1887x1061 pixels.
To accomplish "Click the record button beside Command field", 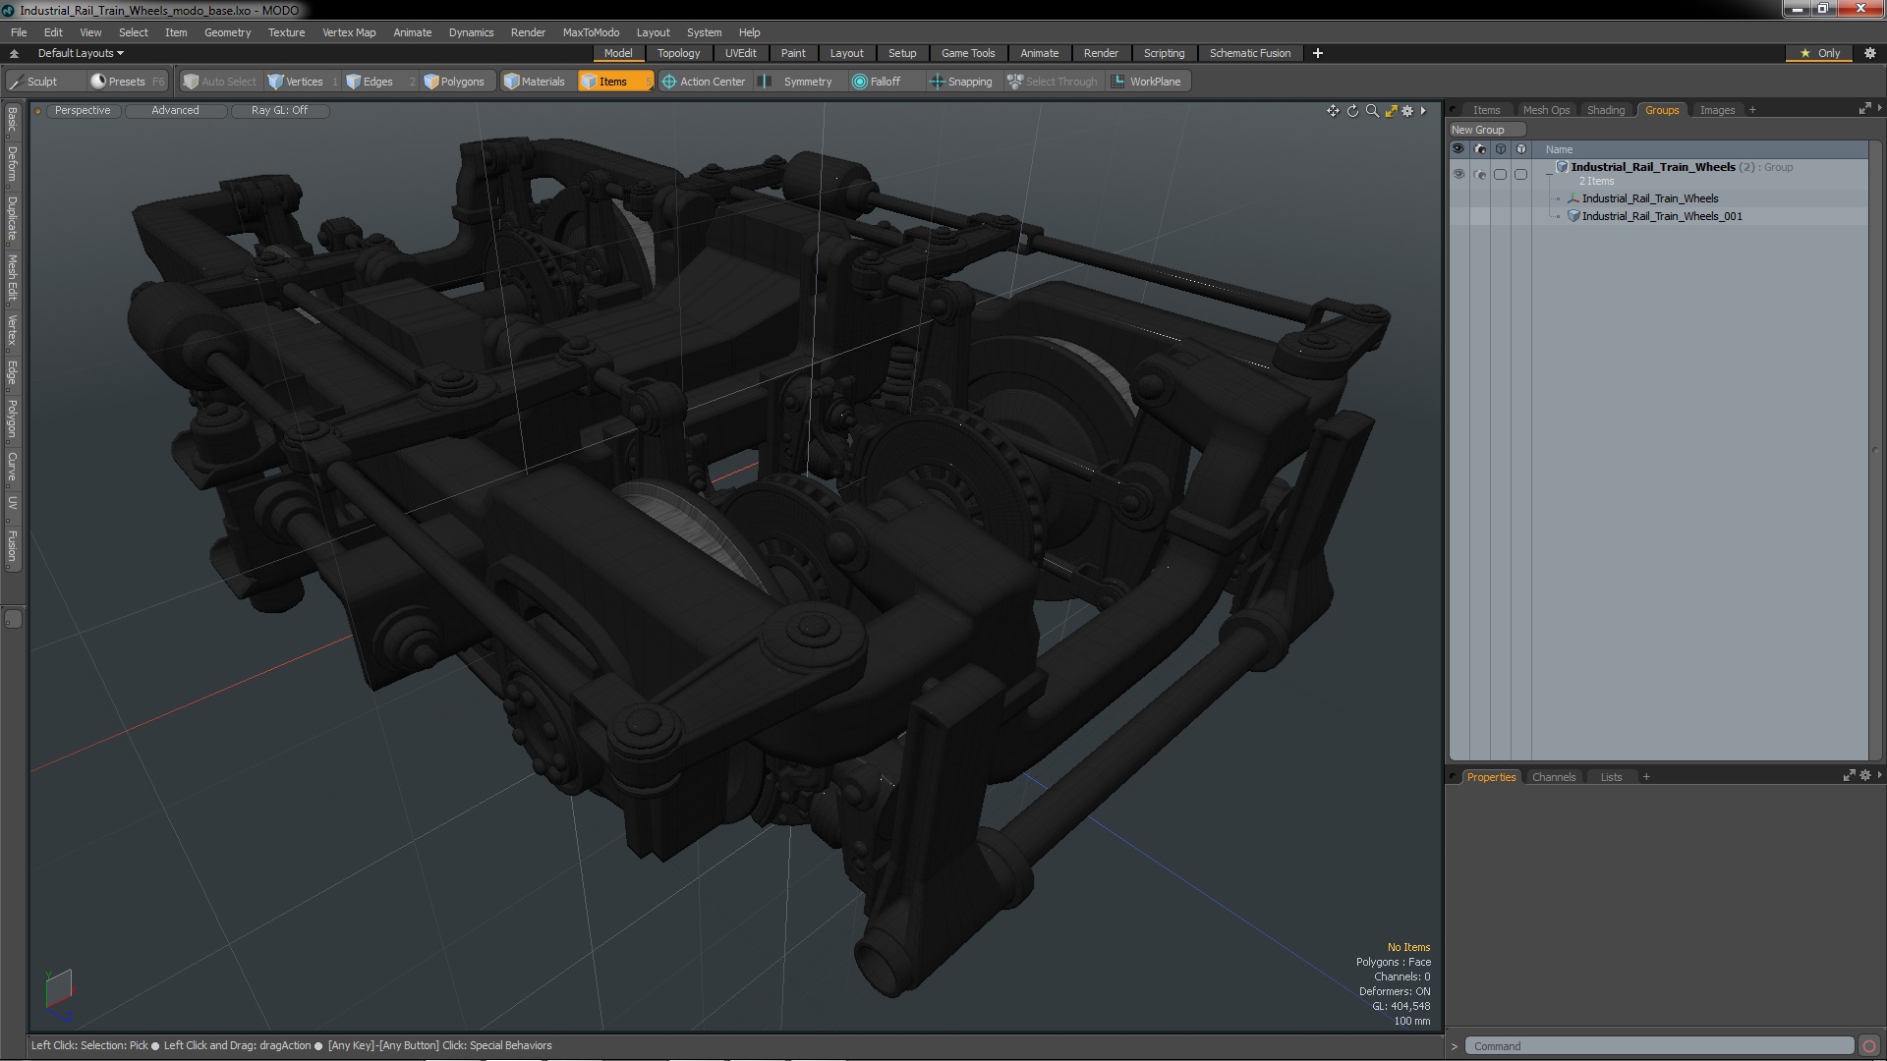I will click(1869, 1046).
